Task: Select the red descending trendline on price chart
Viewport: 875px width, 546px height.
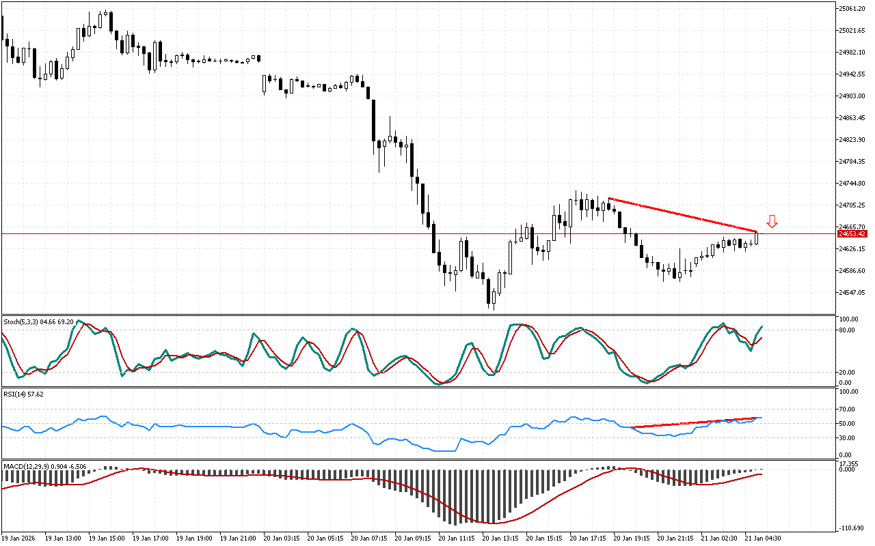Action: 682,216
